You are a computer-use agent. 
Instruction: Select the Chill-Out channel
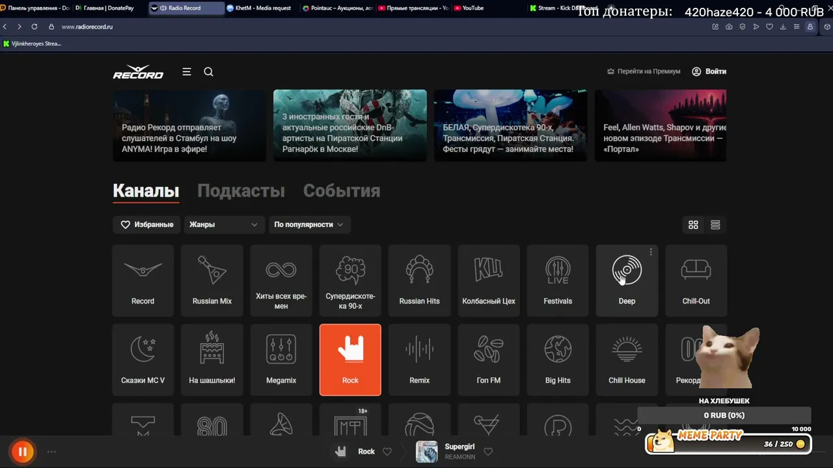pyautogui.click(x=696, y=281)
